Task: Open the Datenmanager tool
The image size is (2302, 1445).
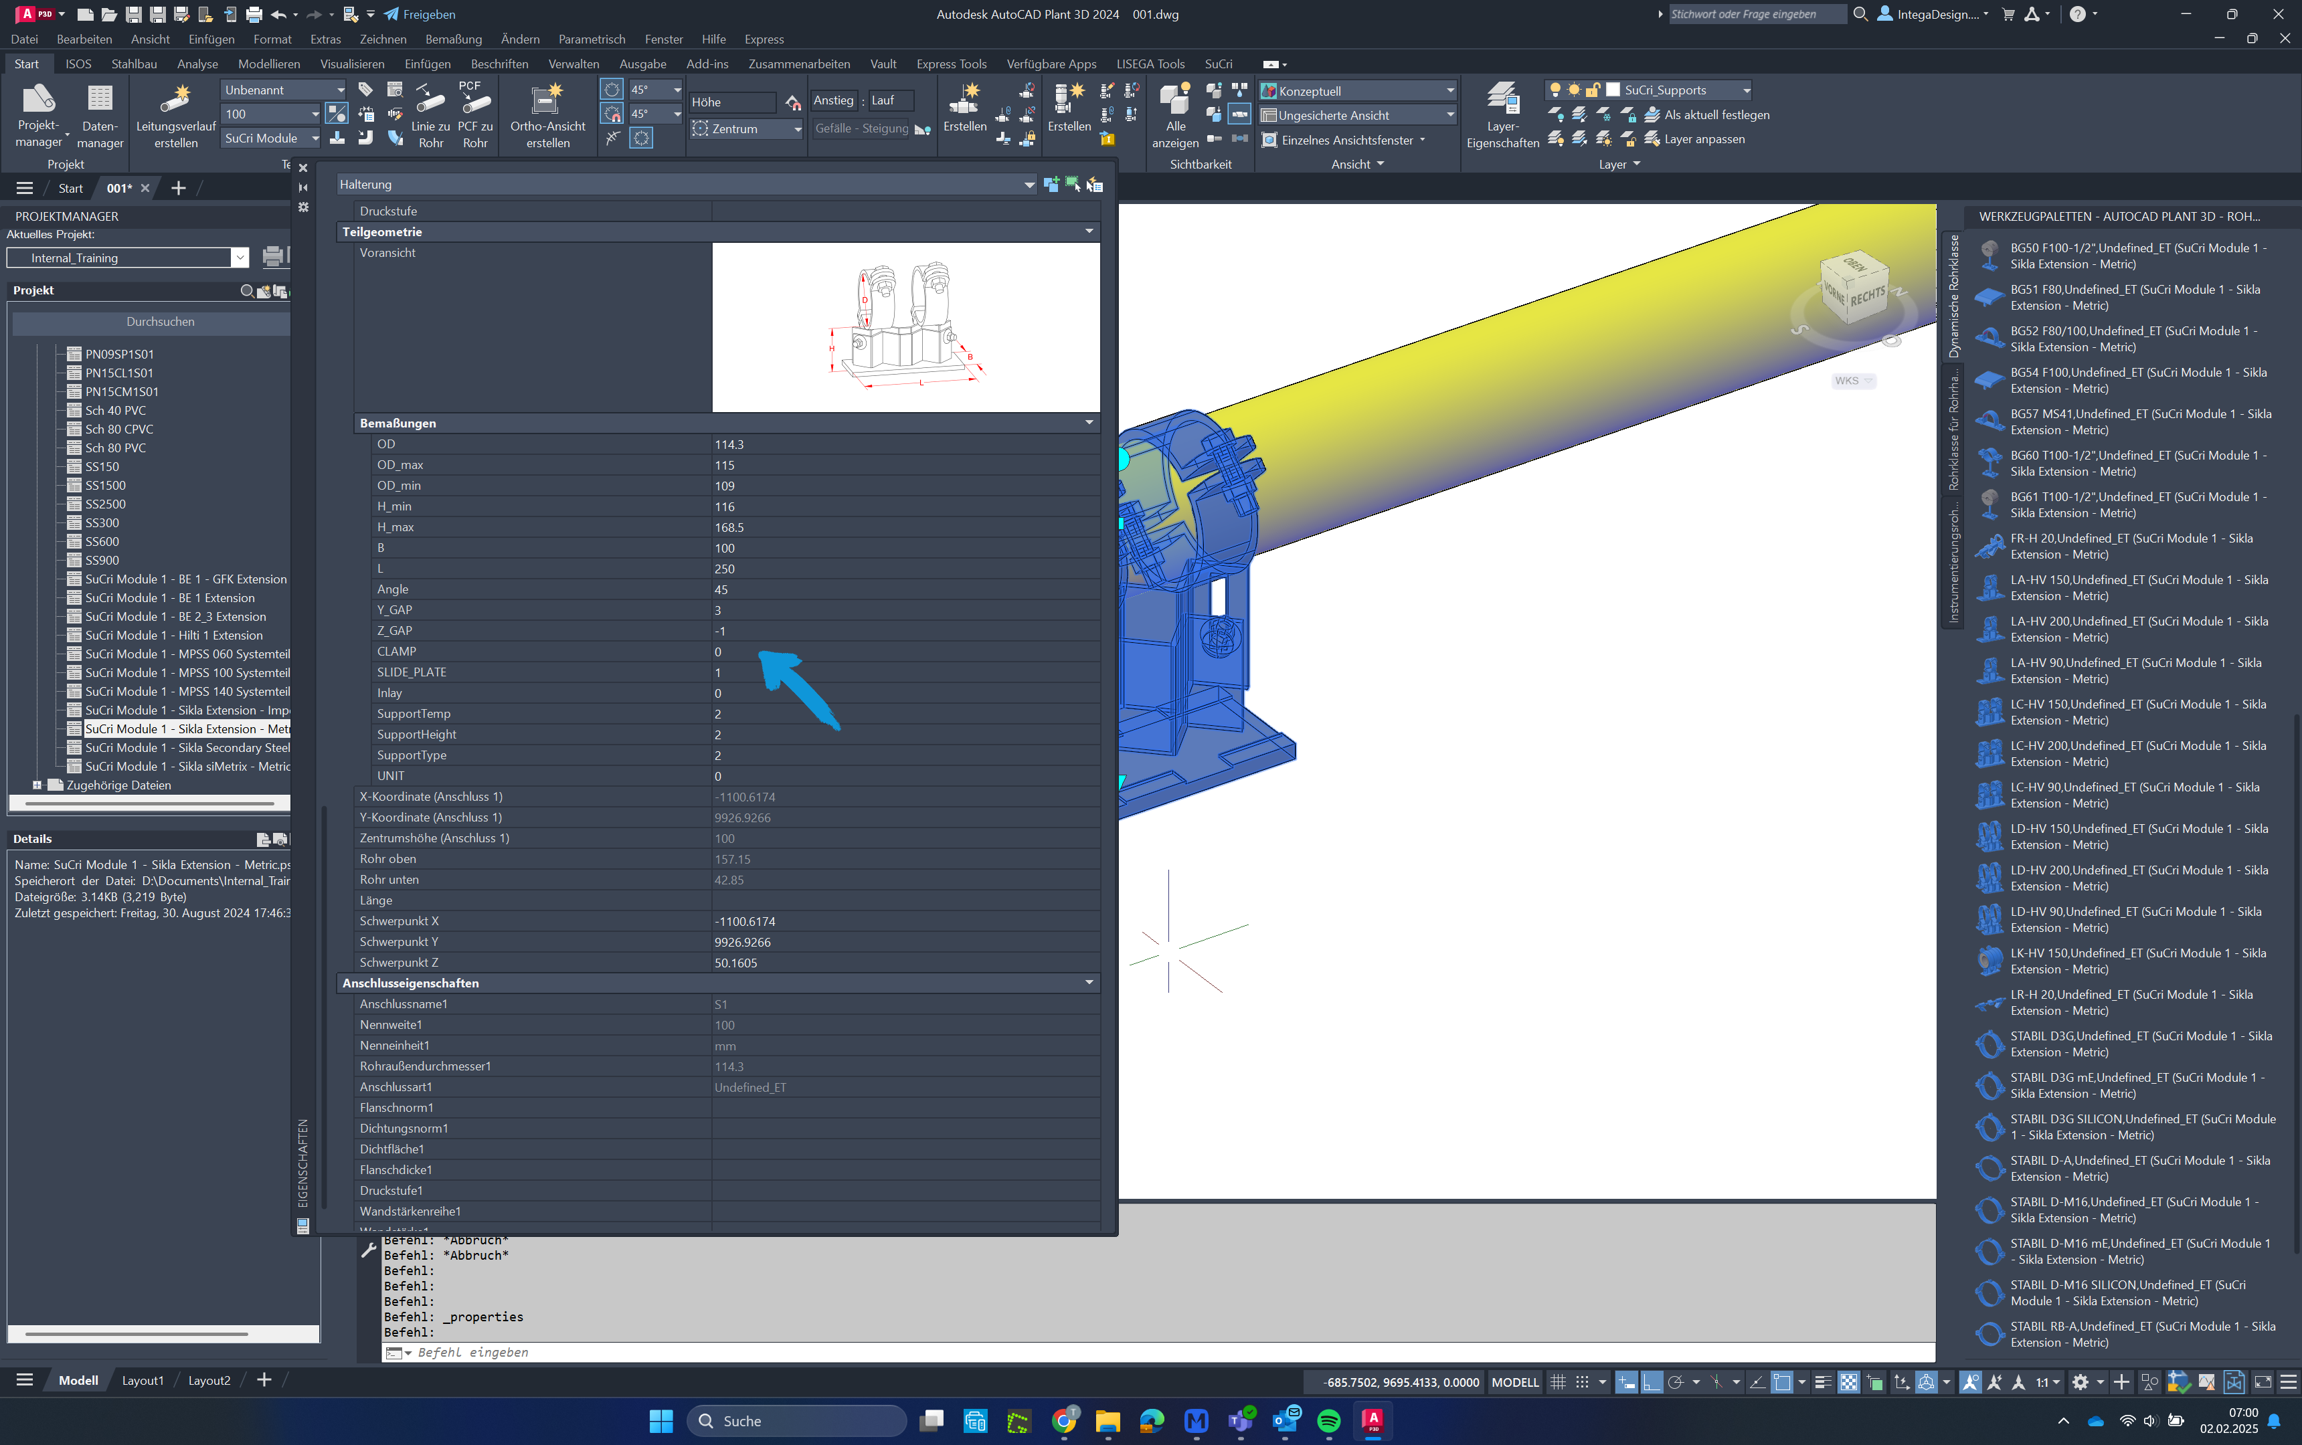Action: pyautogui.click(x=100, y=116)
